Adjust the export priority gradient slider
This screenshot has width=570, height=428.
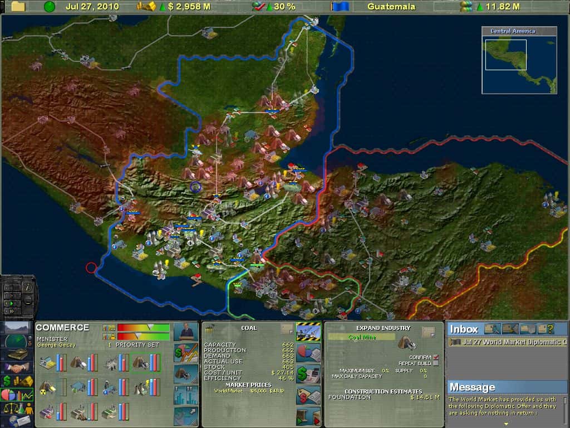pos(149,328)
